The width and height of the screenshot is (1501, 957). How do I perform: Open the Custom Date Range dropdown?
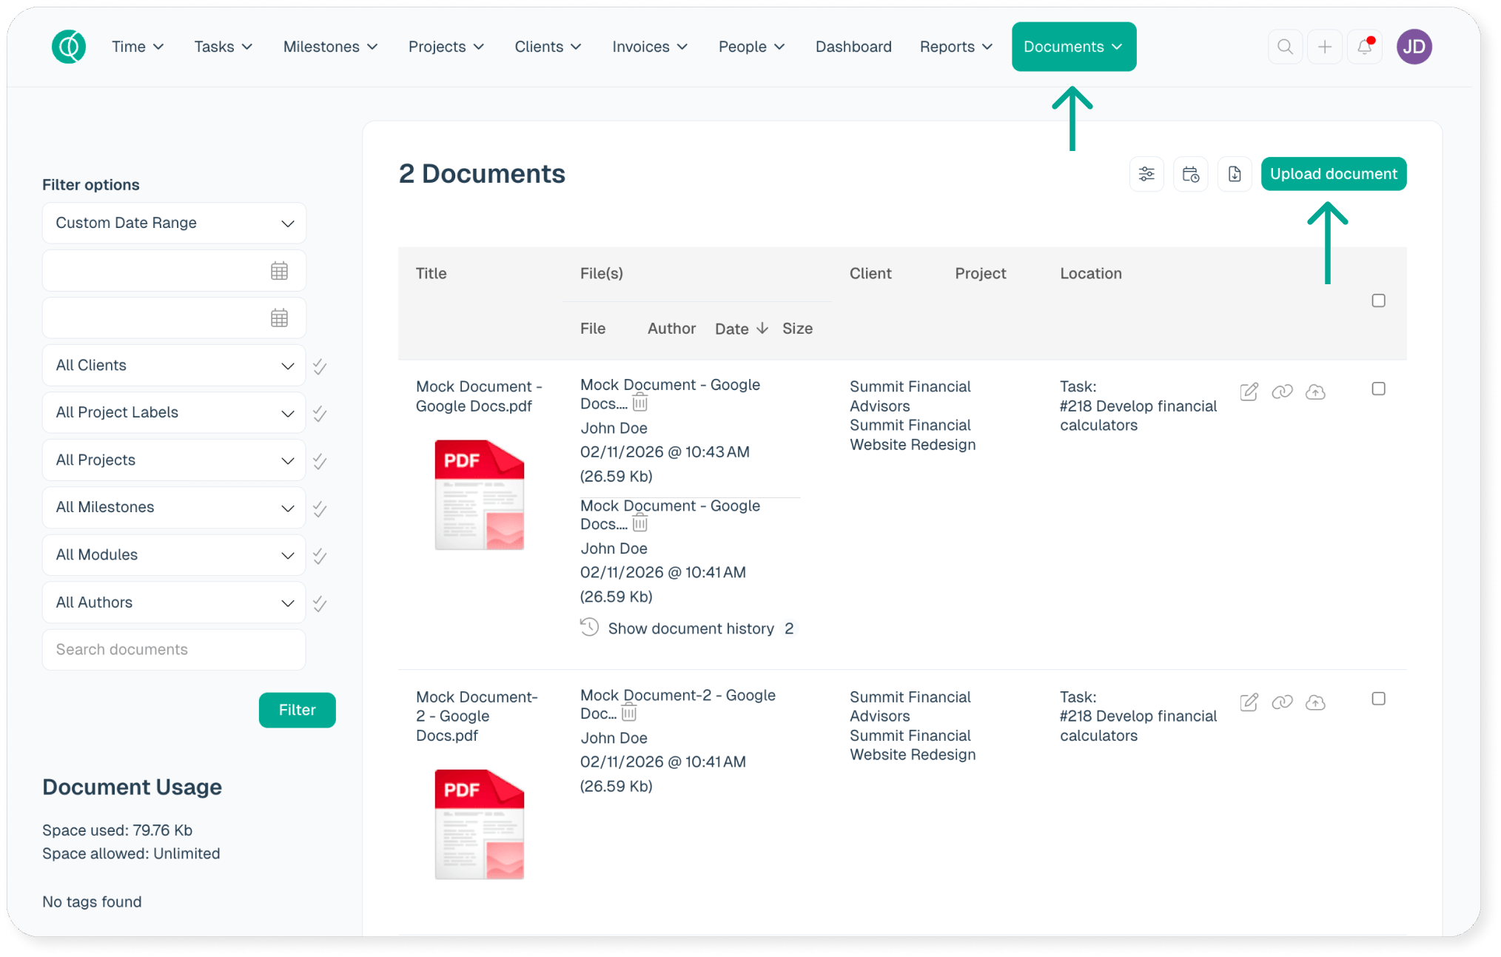point(174,223)
